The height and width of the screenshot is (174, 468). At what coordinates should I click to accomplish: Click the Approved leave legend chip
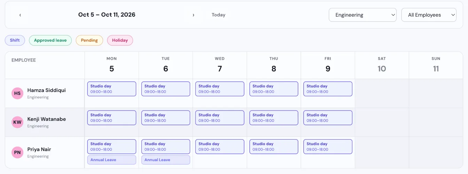(50, 40)
